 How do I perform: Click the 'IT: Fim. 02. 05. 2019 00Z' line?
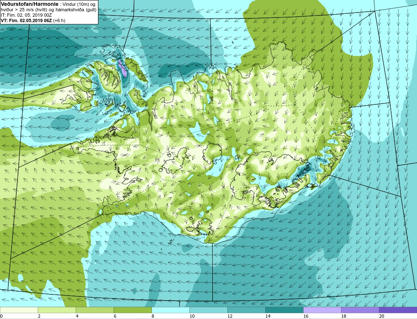click(x=26, y=15)
